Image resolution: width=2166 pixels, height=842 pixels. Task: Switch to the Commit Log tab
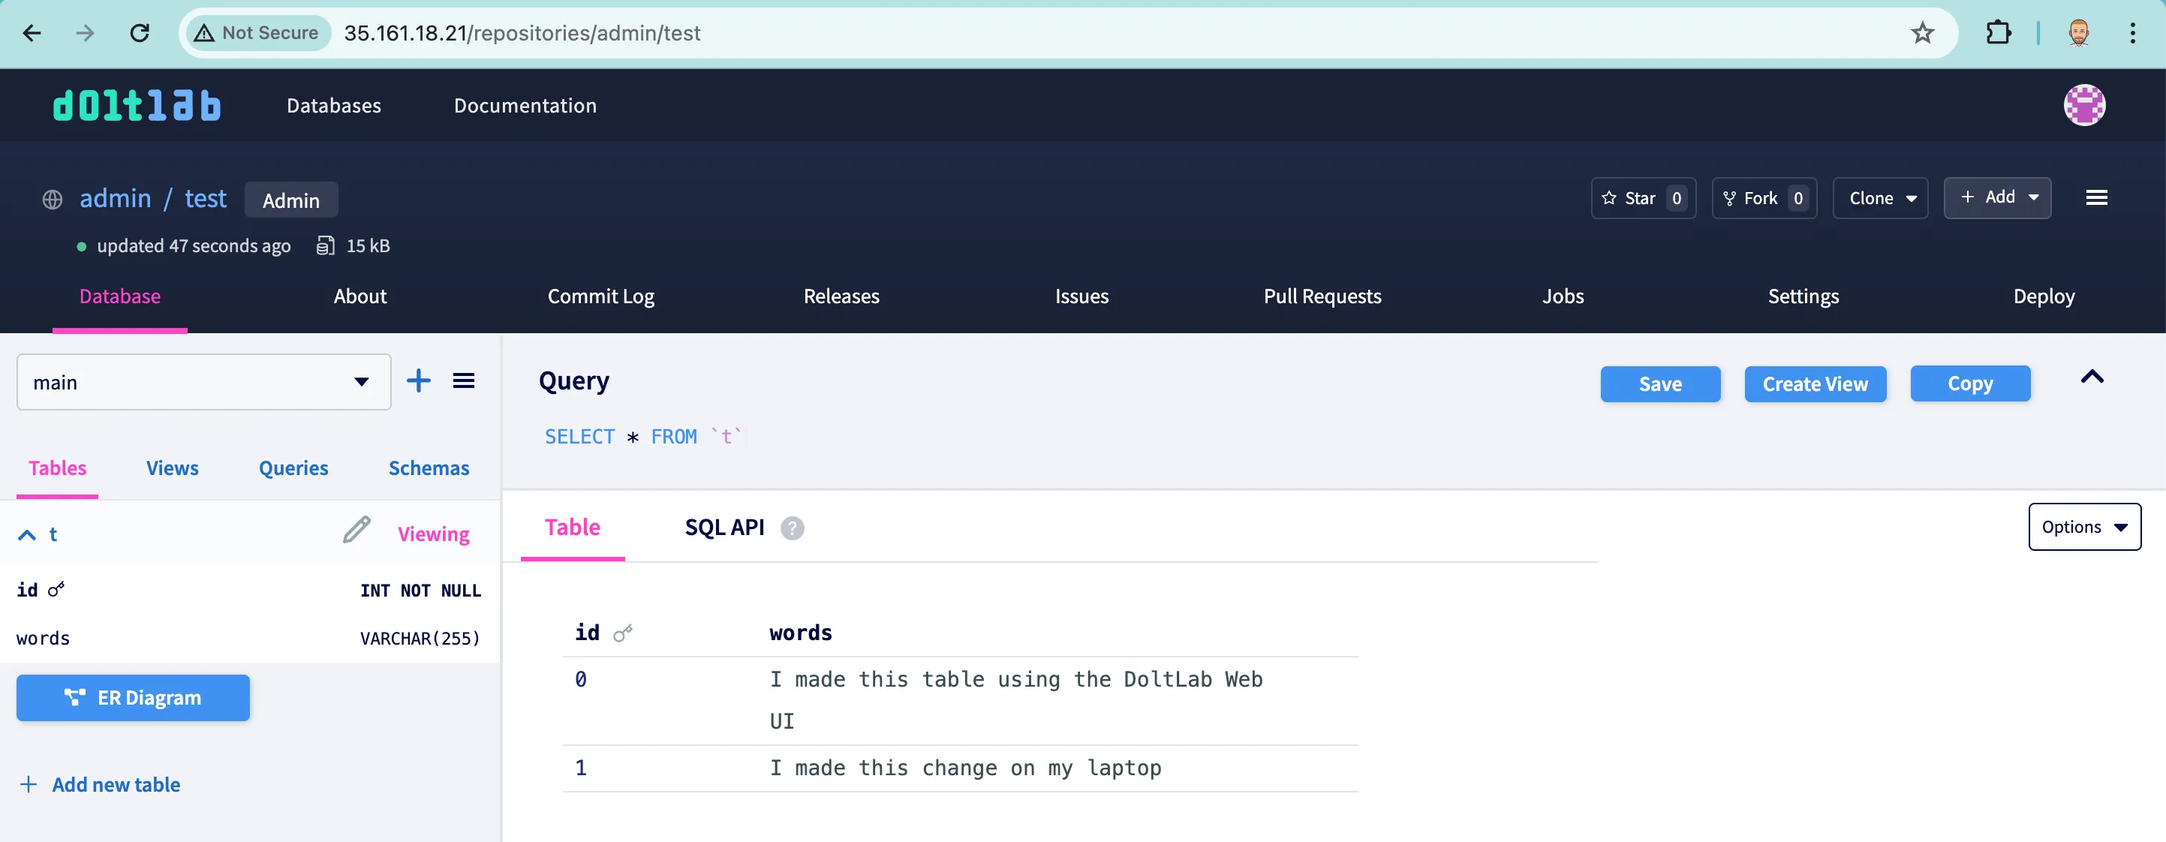pos(600,296)
